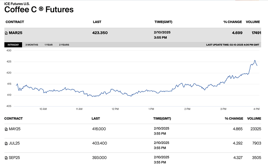Open the JUL25 contract row

[x=14, y=143]
